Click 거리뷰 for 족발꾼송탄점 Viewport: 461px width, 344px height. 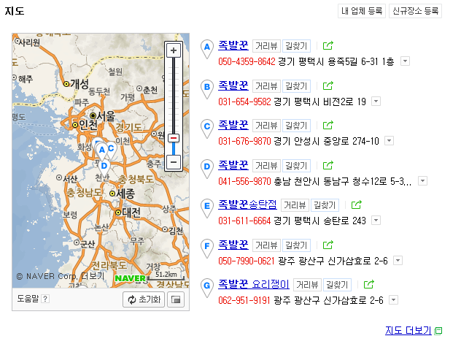(x=295, y=205)
